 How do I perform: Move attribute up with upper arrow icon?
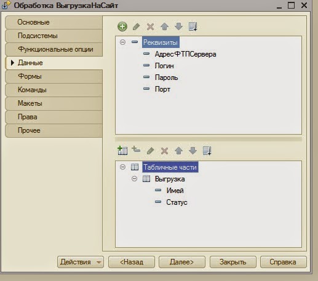164,26
